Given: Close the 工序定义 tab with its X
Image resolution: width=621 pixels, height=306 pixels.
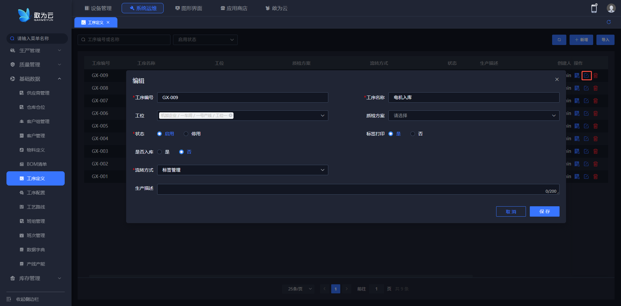Looking at the screenshot, I should point(108,22).
